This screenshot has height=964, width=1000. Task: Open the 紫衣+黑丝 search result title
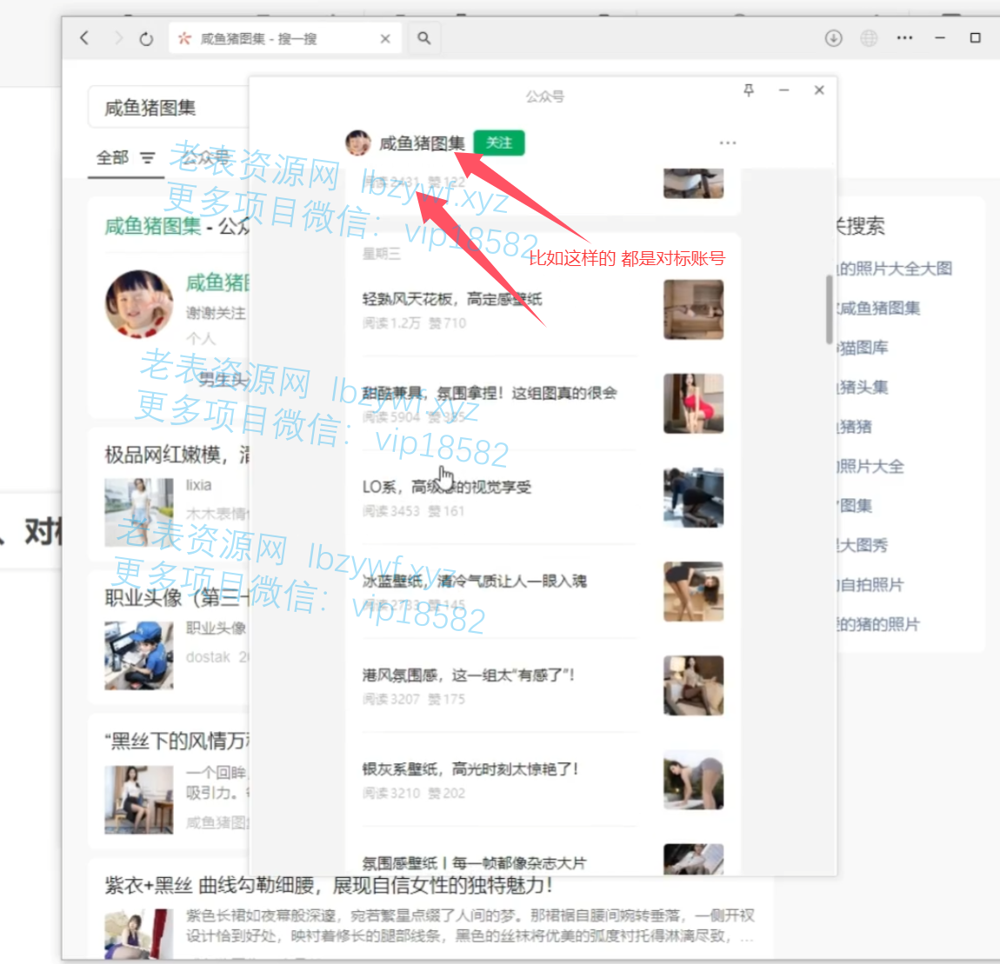coord(329,885)
